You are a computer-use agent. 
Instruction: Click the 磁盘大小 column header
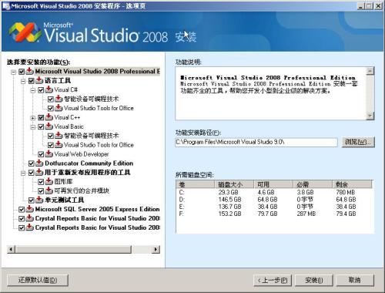click(x=234, y=184)
